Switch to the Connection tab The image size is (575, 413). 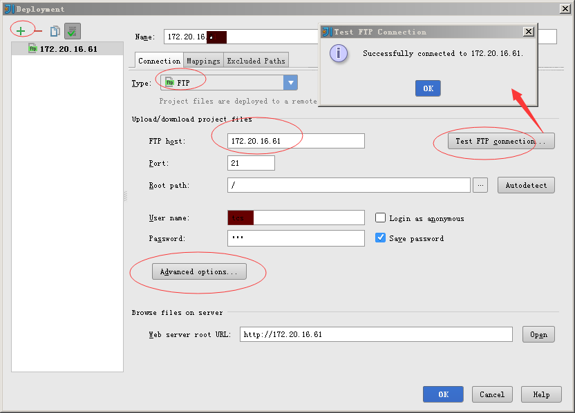[159, 61]
